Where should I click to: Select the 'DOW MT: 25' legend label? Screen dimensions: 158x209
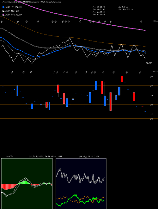pyautogui.click(x=11, y=11)
